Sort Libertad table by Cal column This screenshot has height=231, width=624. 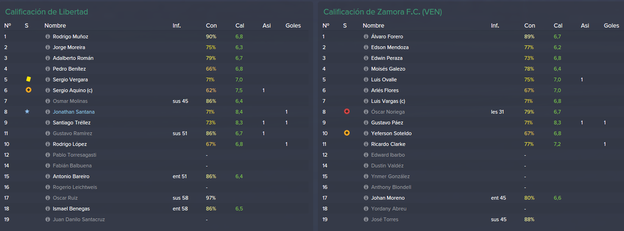[x=239, y=26]
